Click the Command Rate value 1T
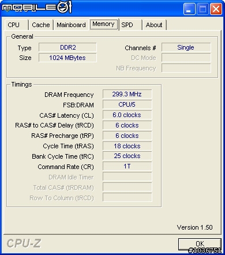The height and width of the screenshot is (255, 225). point(127,166)
